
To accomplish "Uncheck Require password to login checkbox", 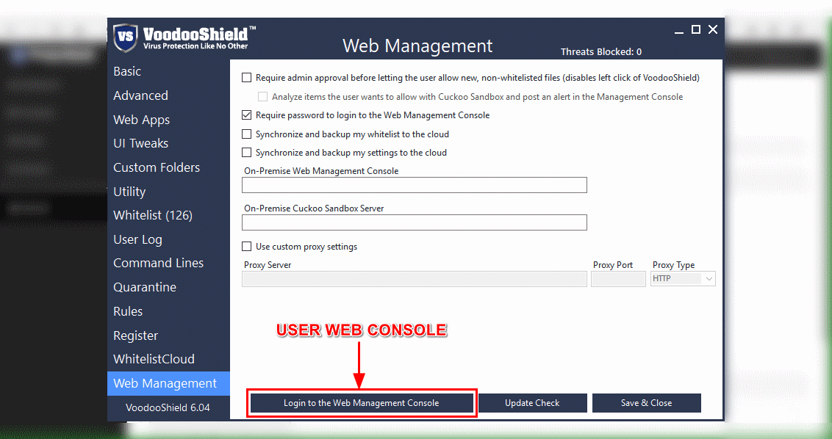I will (247, 115).
